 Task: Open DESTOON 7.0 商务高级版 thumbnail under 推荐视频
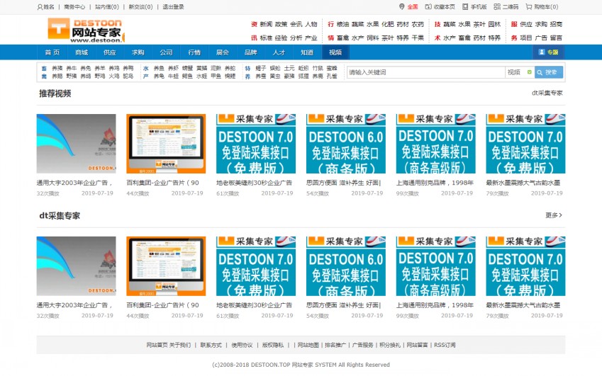click(x=436, y=144)
